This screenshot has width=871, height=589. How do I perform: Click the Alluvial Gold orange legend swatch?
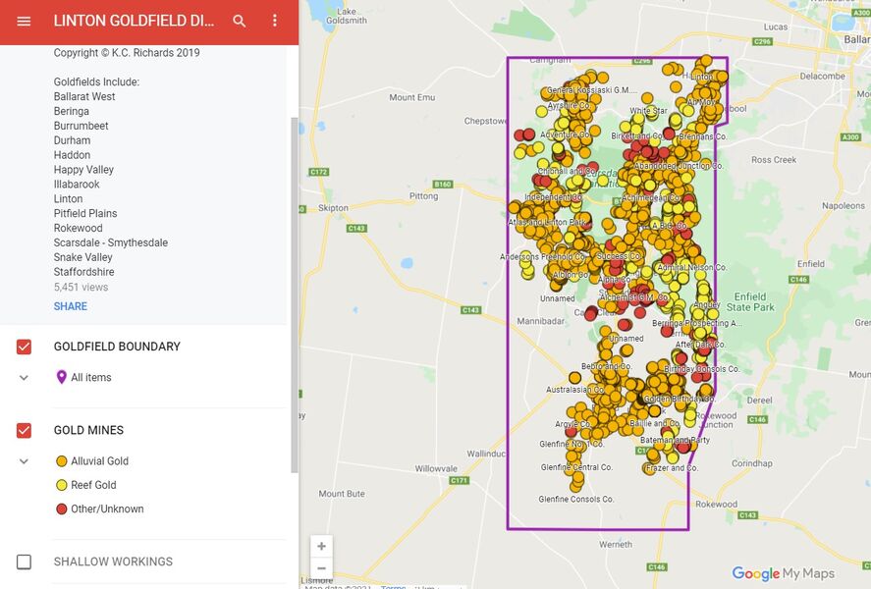[62, 461]
